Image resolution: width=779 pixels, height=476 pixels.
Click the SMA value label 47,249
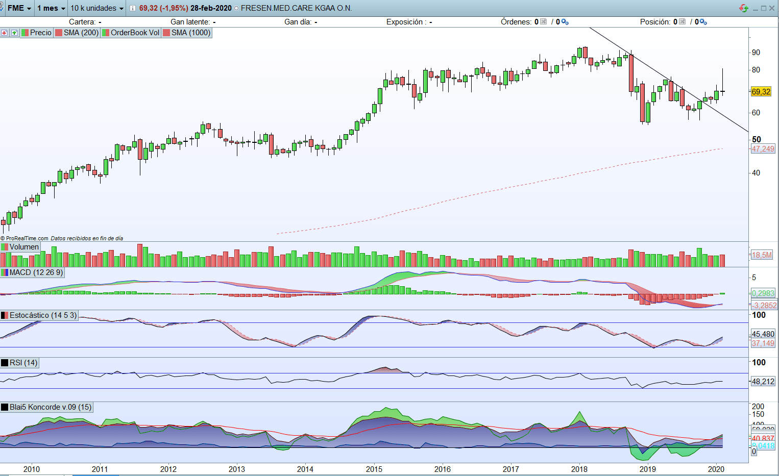(x=763, y=149)
